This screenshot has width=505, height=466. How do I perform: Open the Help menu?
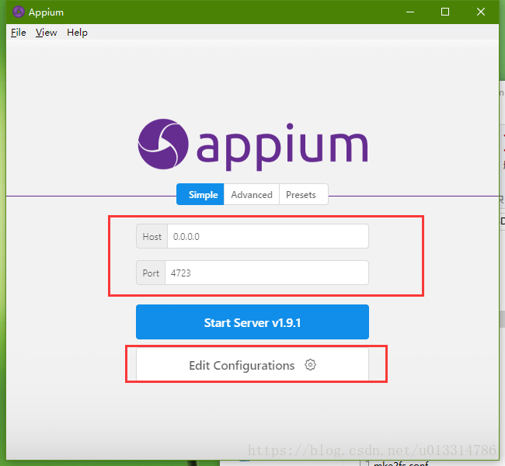pyautogui.click(x=77, y=33)
